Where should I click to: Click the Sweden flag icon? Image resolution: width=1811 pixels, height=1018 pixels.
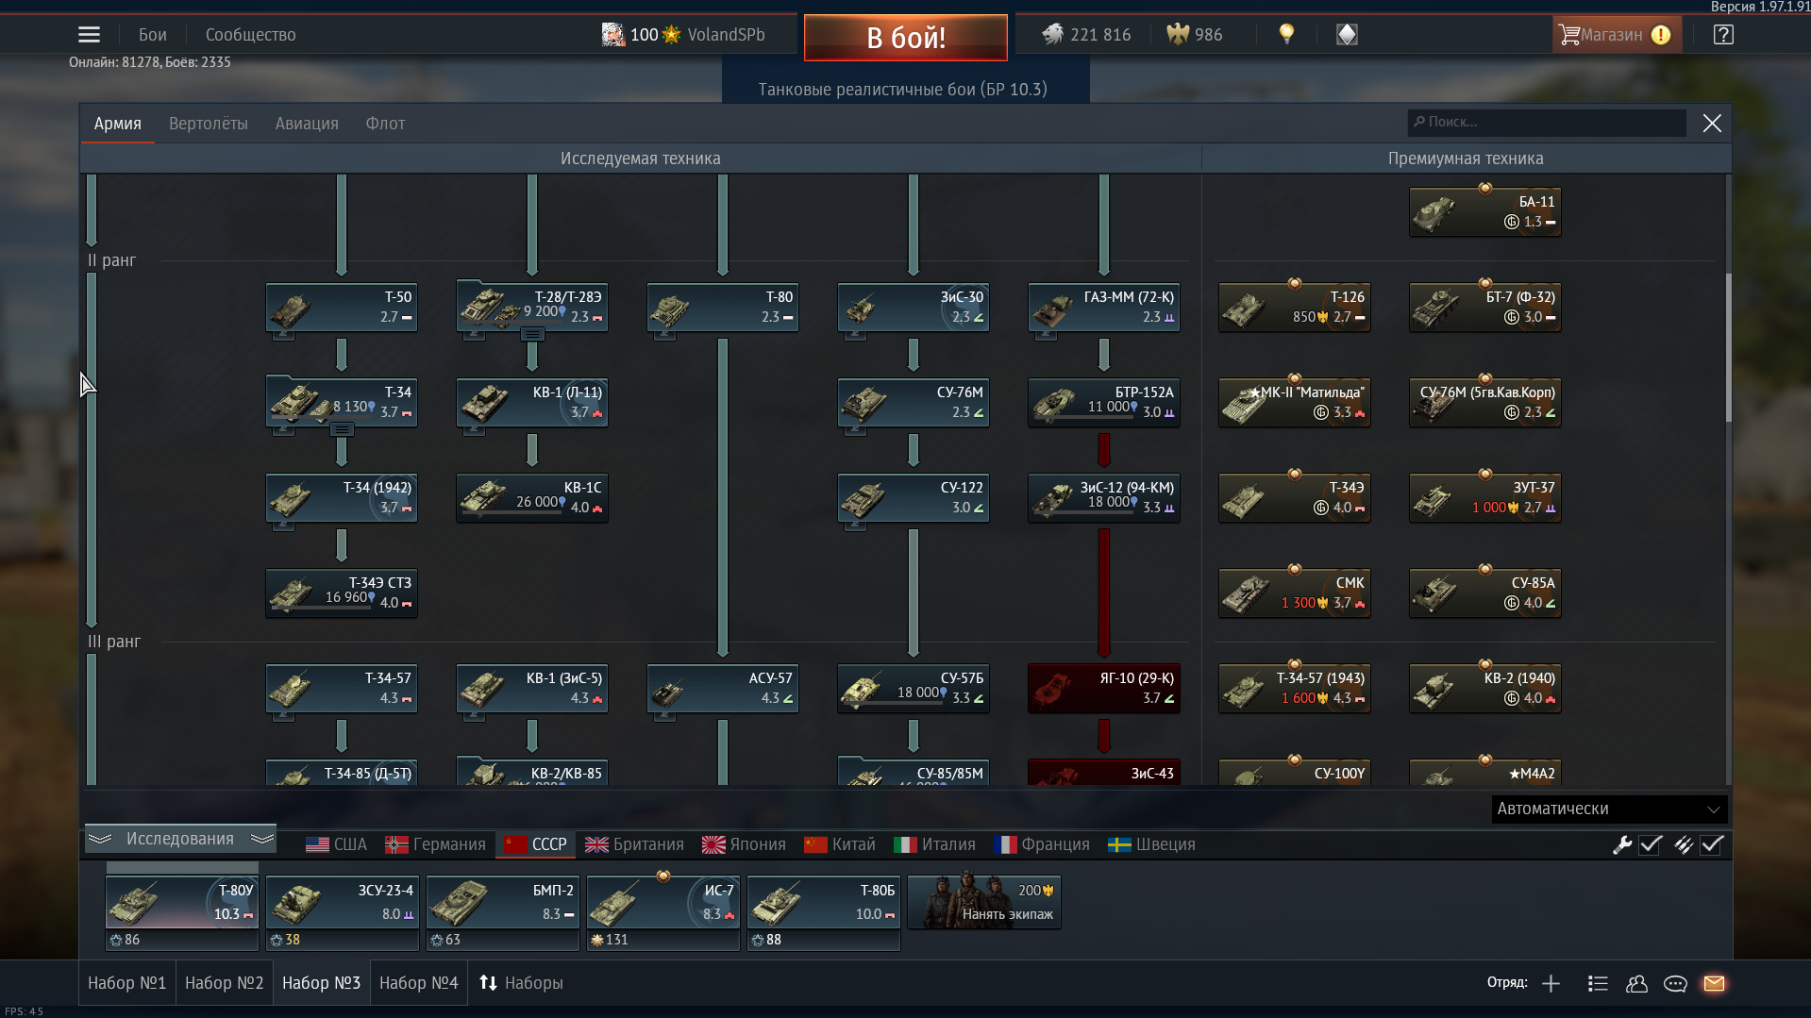click(x=1119, y=844)
